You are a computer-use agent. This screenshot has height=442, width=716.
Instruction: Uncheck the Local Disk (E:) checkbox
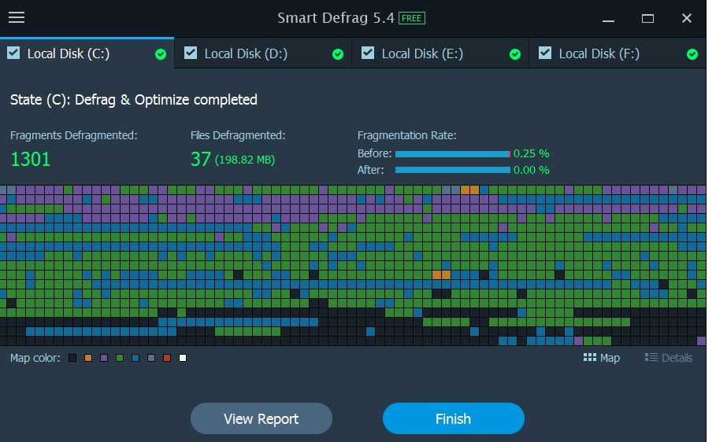click(368, 53)
